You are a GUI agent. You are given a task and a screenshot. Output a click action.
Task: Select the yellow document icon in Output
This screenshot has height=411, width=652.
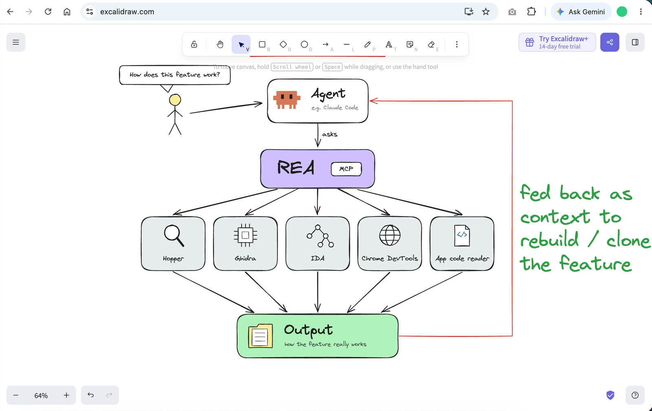260,336
